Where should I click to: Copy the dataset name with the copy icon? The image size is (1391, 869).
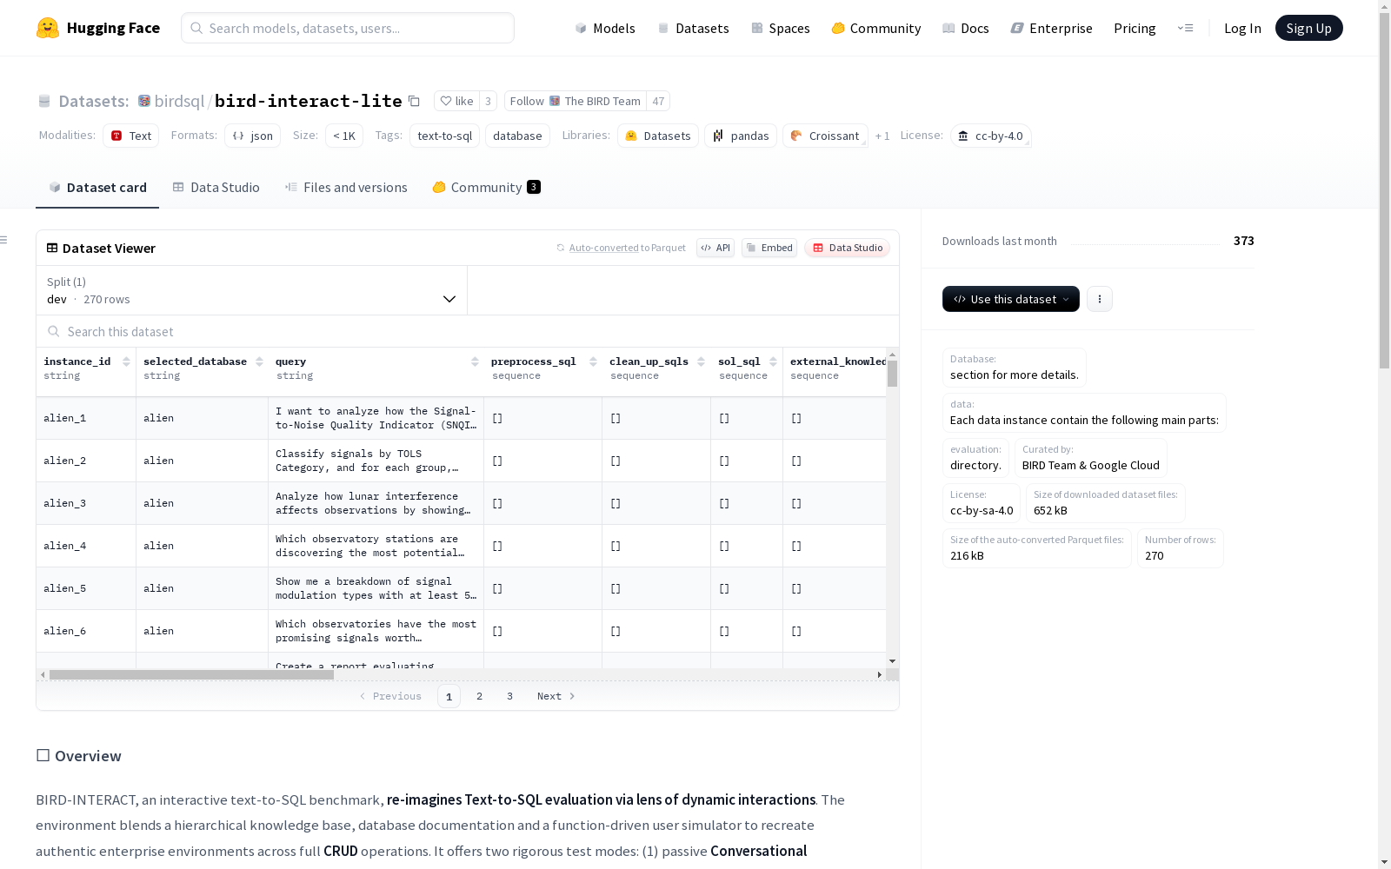[x=415, y=102]
